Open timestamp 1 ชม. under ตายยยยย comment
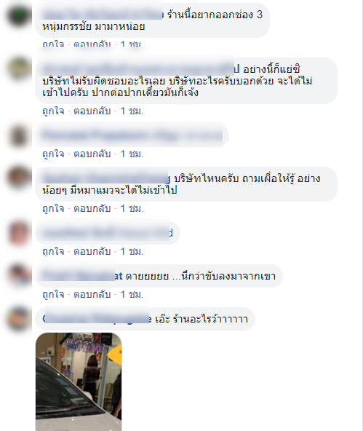Screen dimensions: 363x431 [132, 294]
